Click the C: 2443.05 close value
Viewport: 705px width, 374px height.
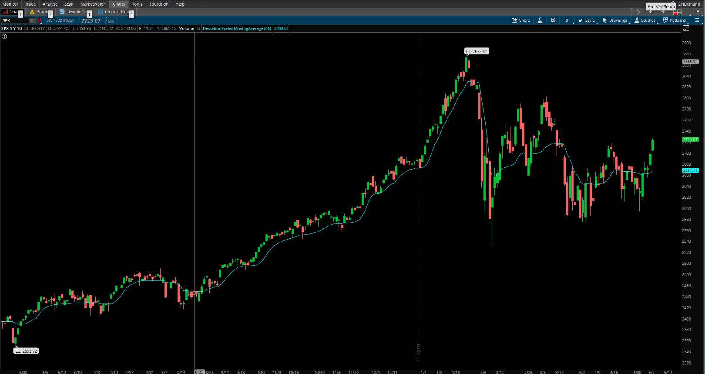[126, 29]
